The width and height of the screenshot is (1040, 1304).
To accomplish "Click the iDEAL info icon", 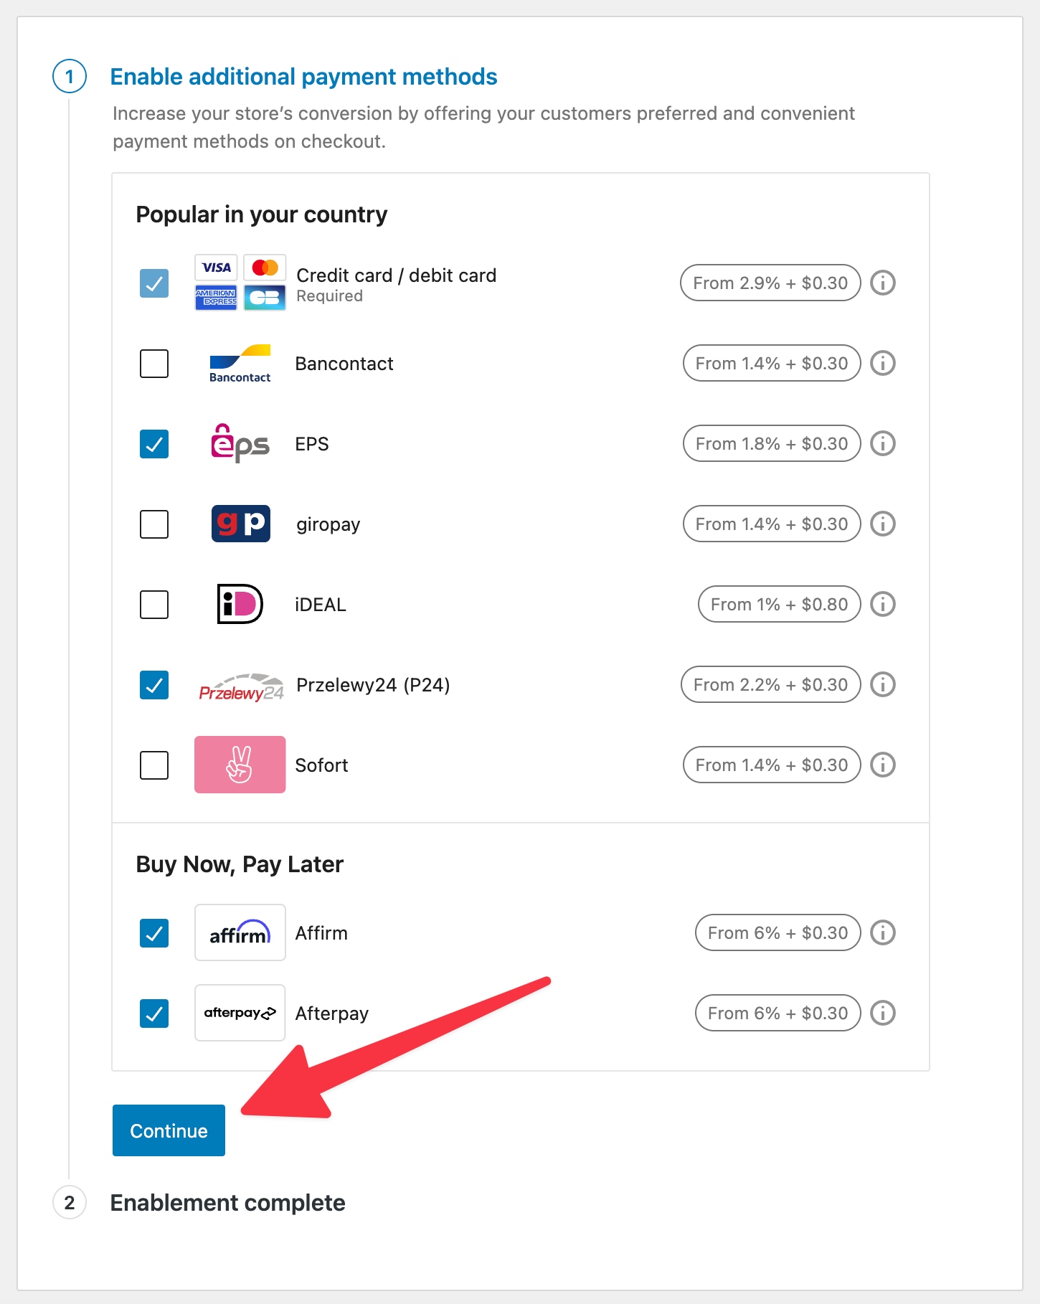I will [x=882, y=604].
